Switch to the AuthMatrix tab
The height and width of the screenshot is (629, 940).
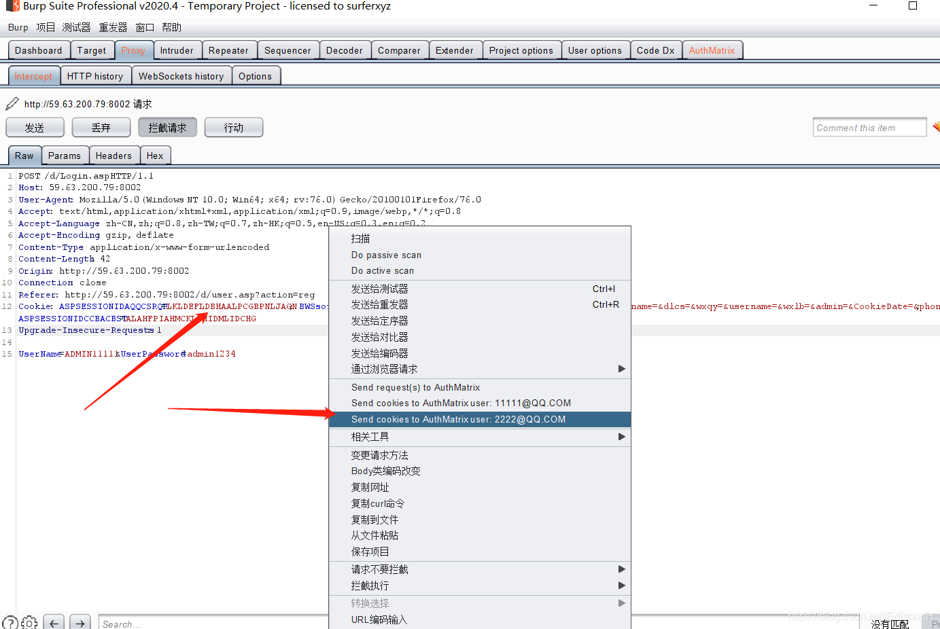711,50
